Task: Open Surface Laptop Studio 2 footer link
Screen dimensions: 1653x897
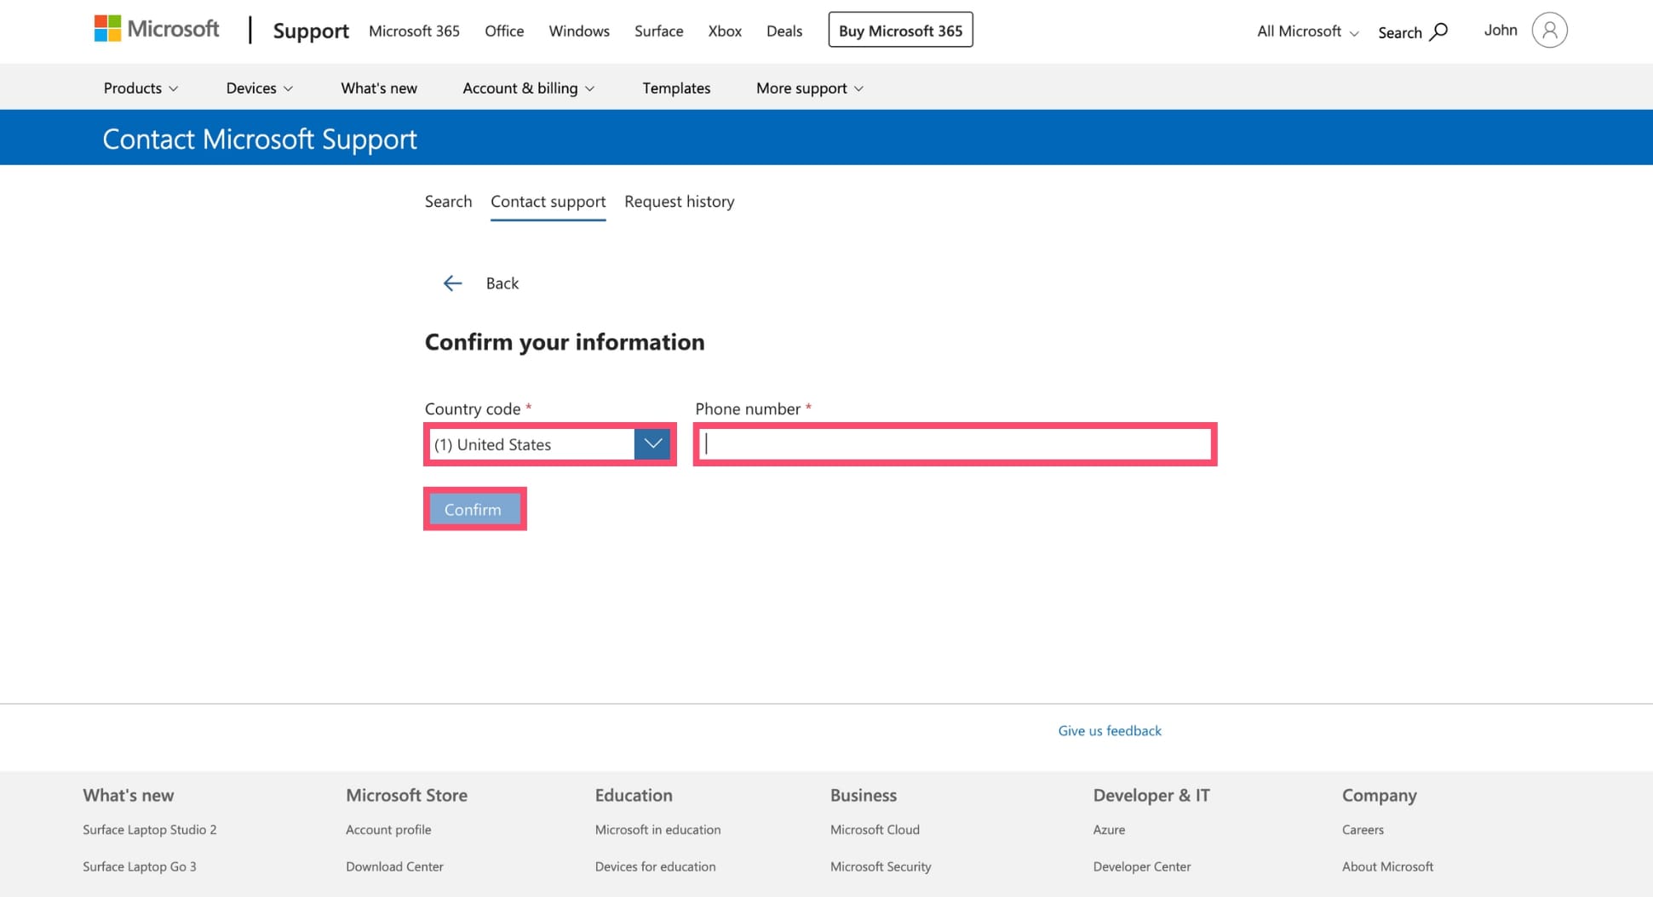Action: pos(150,829)
